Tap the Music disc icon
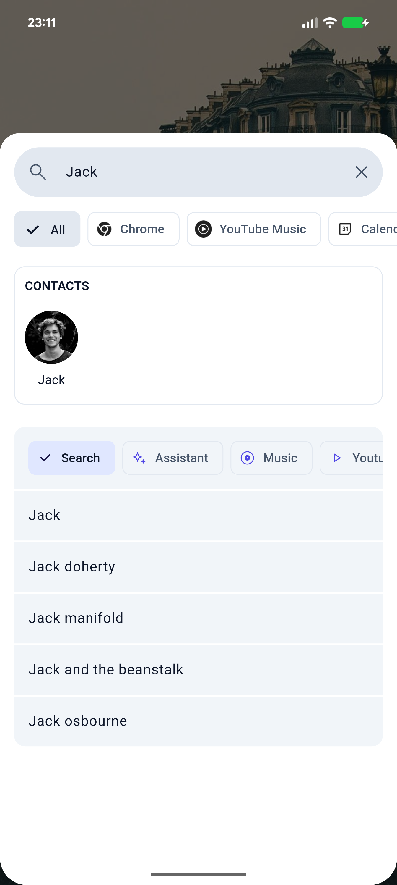Viewport: 397px width, 885px height. [247, 458]
